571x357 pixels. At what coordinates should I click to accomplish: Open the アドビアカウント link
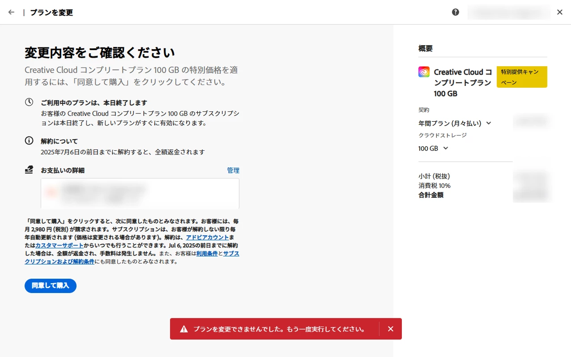[x=207, y=237]
